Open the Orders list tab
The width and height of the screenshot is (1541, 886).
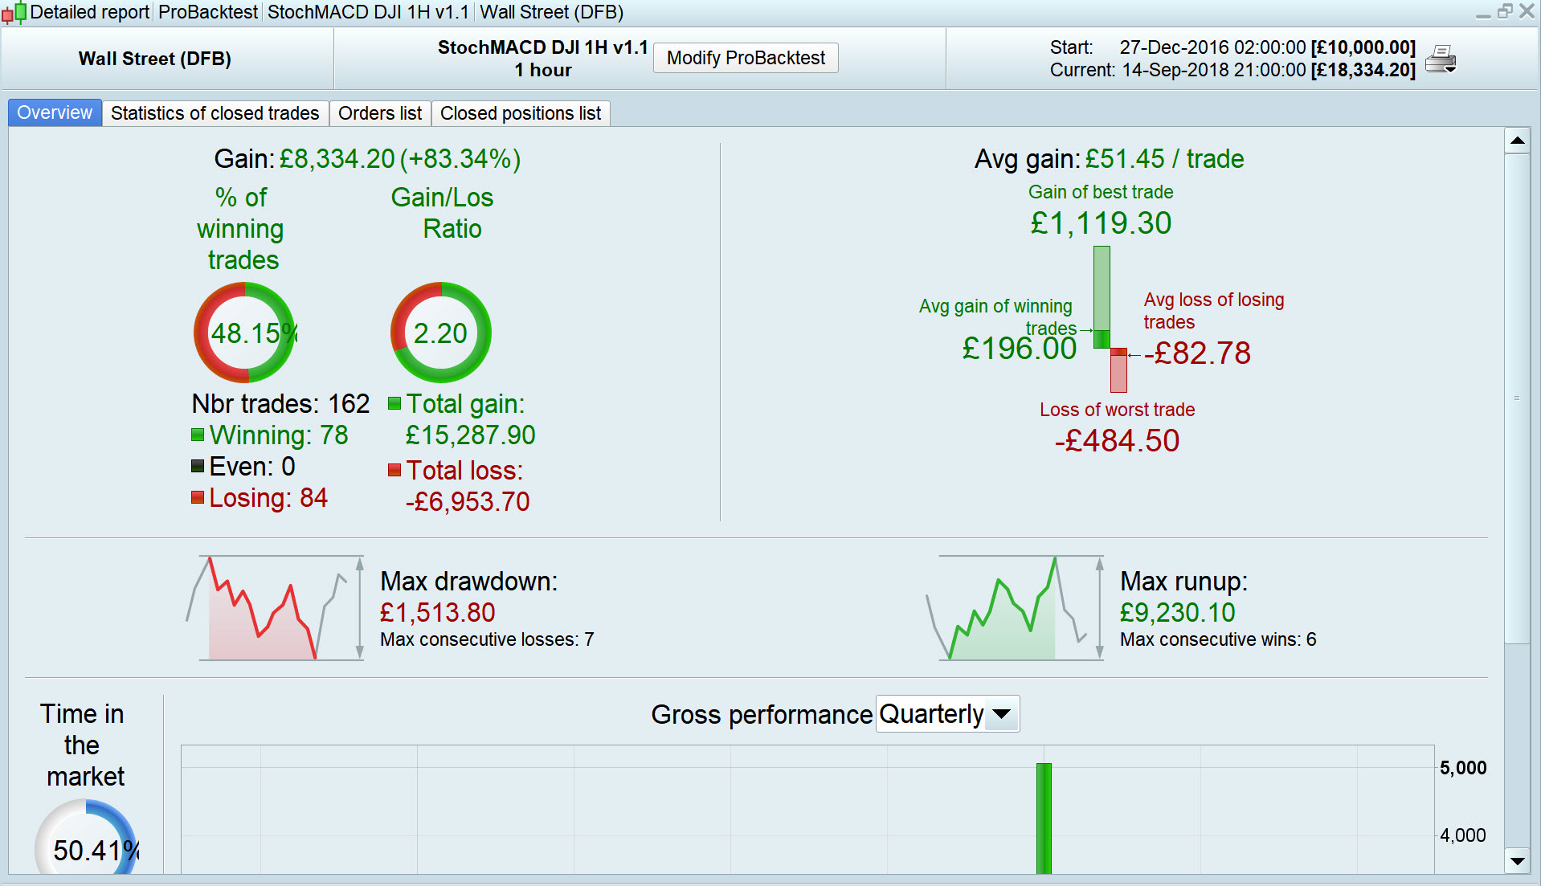pos(380,113)
